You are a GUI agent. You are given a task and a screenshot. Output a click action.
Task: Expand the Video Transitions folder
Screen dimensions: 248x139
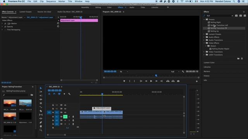click(204, 52)
